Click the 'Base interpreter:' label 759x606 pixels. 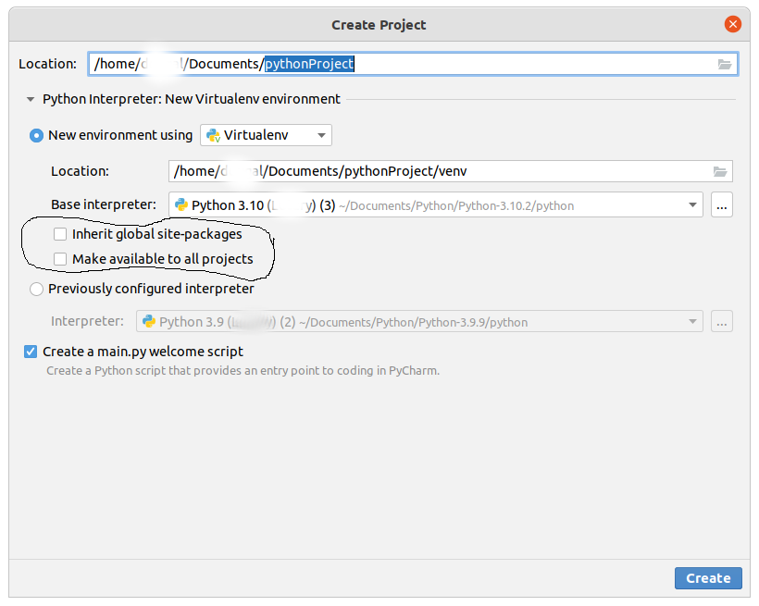104,204
